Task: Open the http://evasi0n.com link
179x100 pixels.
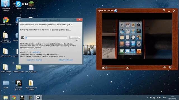Action: point(66,60)
